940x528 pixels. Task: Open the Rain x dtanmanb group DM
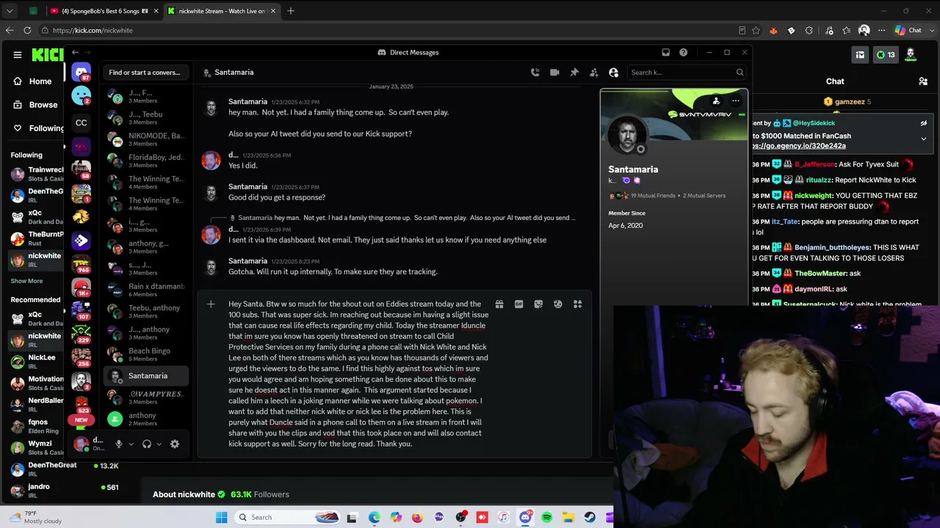(146, 290)
